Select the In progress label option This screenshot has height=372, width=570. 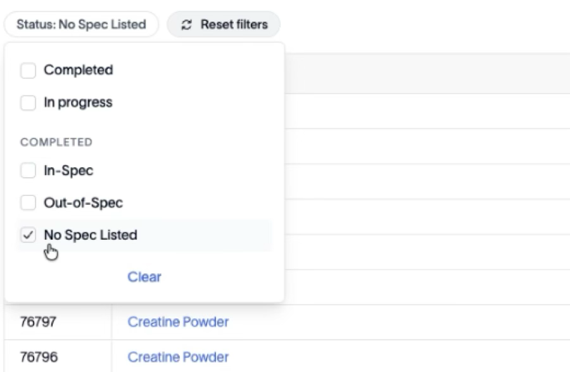click(78, 102)
